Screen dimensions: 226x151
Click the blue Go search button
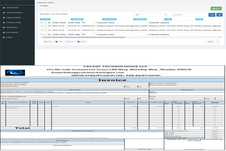212,15
